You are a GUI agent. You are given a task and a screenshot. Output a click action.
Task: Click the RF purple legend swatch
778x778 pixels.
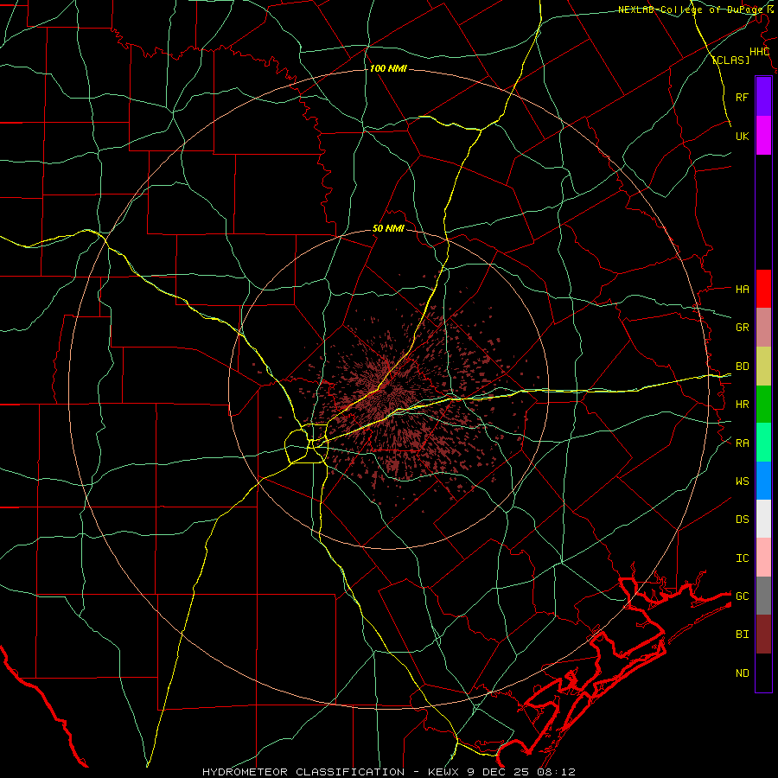point(763,97)
